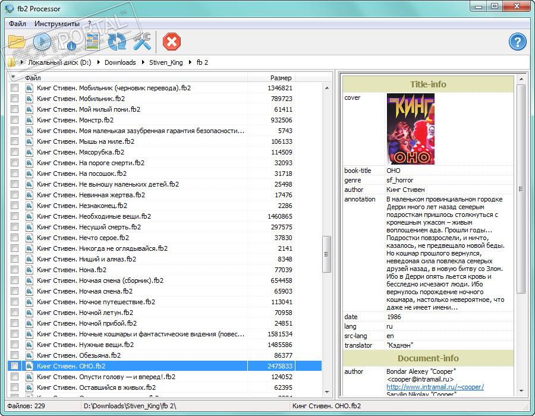
Task: Go to the Stiven_King breadcrumb segment
Action: tap(166, 62)
